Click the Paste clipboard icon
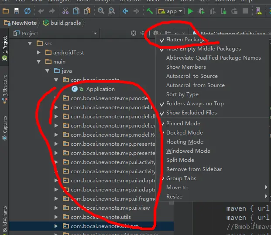This screenshot has width=271, height=235. 87,11
